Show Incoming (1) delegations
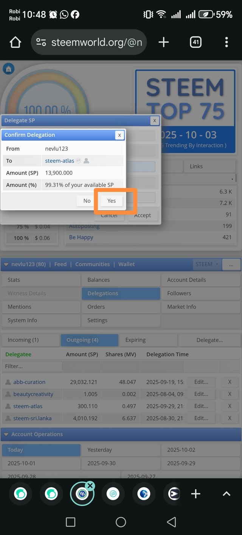The width and height of the screenshot is (242, 535). pos(31,340)
